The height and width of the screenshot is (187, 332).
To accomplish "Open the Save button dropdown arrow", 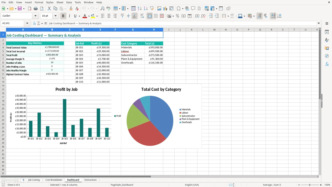I will pos(24,9).
